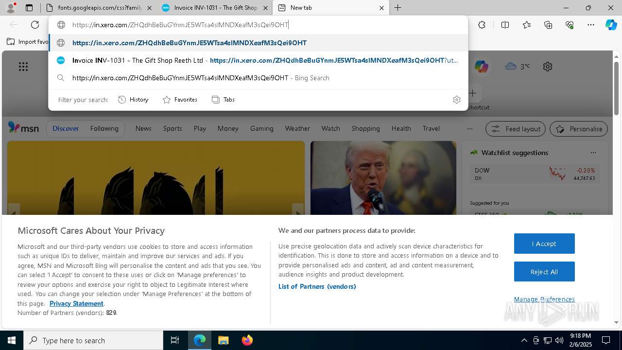Filter search by Favorites
The image size is (622, 350).
point(180,100)
